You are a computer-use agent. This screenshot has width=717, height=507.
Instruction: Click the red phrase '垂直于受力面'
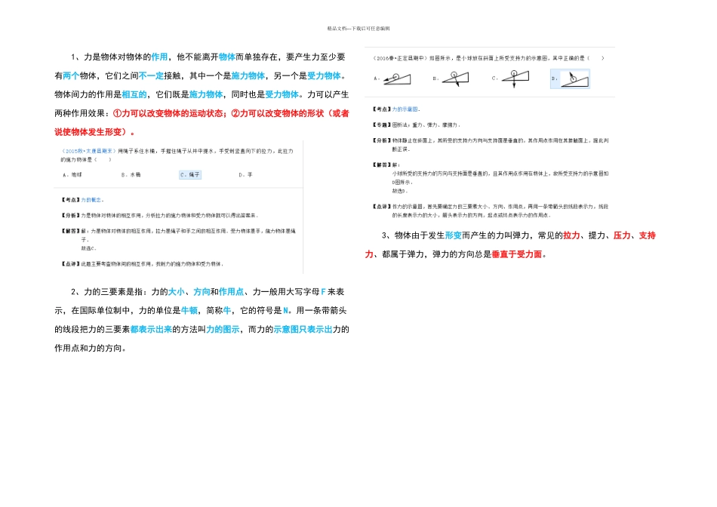coord(517,254)
